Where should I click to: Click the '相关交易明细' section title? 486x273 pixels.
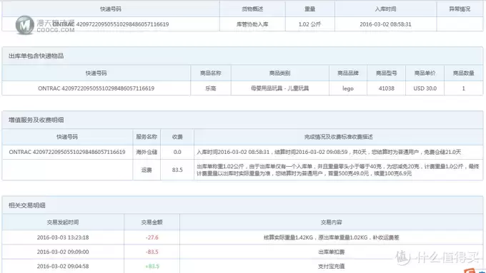[x=27, y=205]
